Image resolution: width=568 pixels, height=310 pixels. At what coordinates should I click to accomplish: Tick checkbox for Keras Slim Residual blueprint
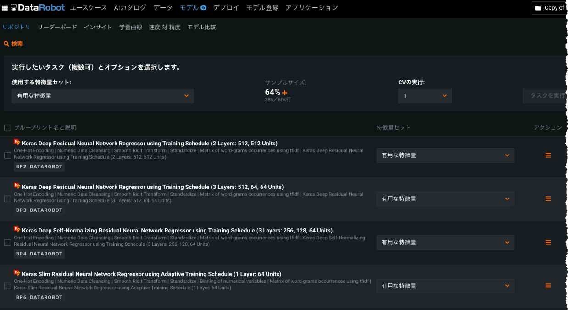[x=7, y=286]
